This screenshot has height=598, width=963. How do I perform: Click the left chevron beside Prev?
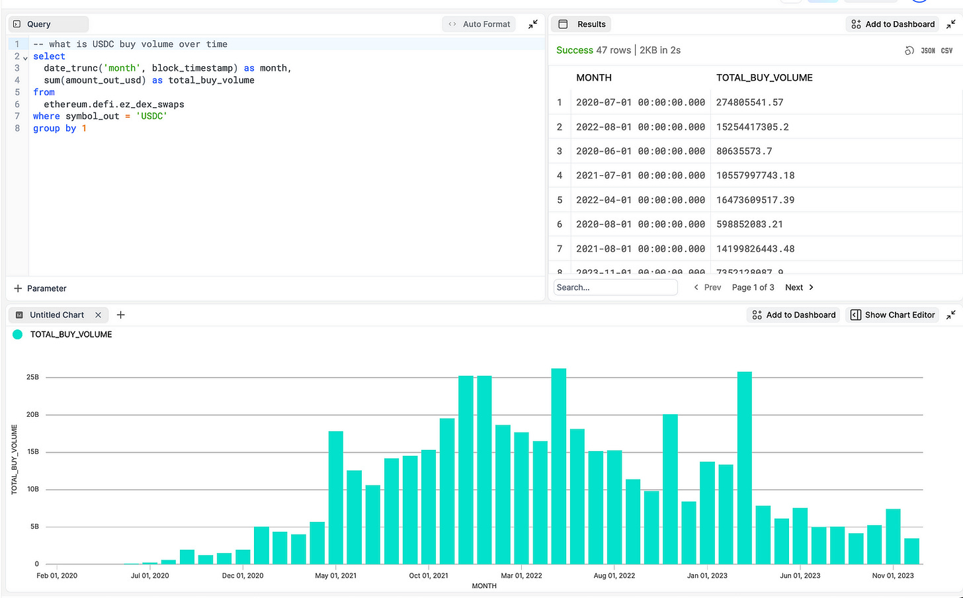click(696, 287)
